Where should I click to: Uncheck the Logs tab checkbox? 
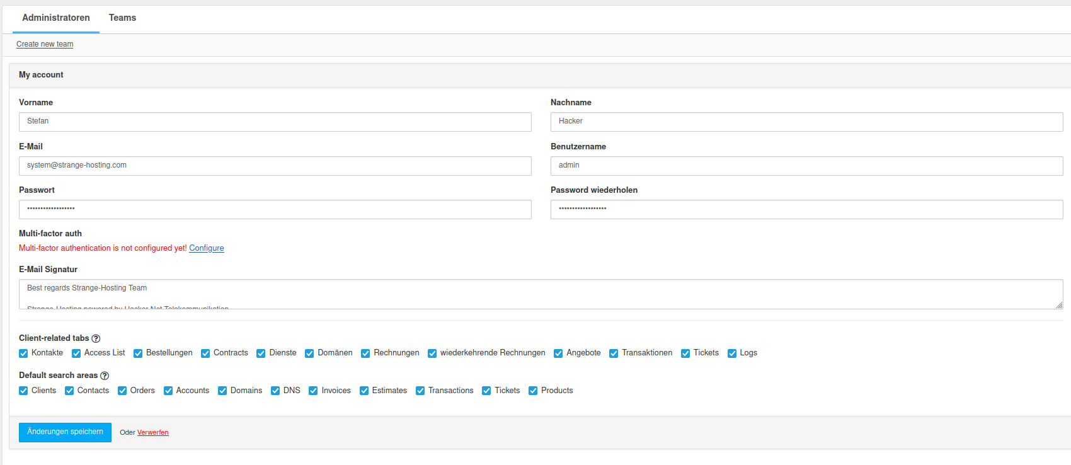(732, 353)
